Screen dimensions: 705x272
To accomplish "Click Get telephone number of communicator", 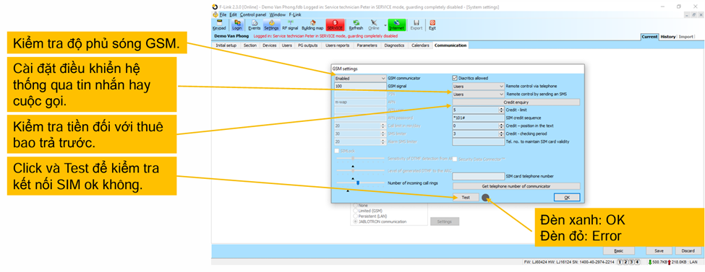I will coord(516,186).
